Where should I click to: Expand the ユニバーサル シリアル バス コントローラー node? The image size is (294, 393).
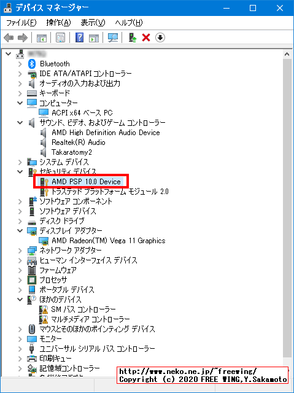pos(20,349)
